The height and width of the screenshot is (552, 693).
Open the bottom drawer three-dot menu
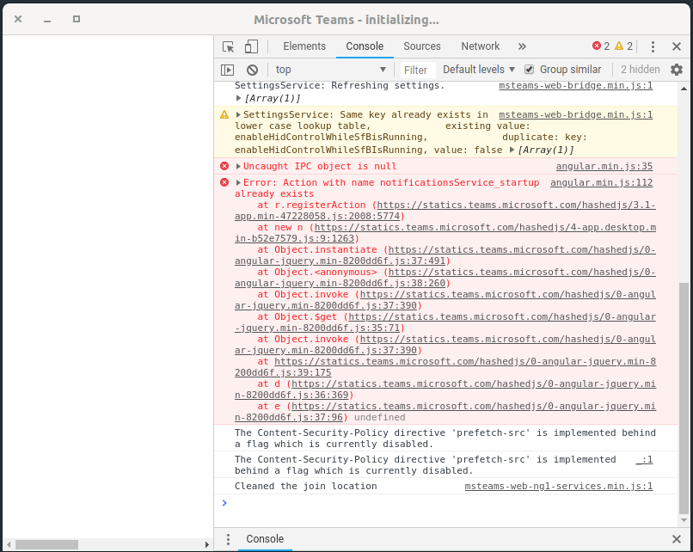[228, 539]
